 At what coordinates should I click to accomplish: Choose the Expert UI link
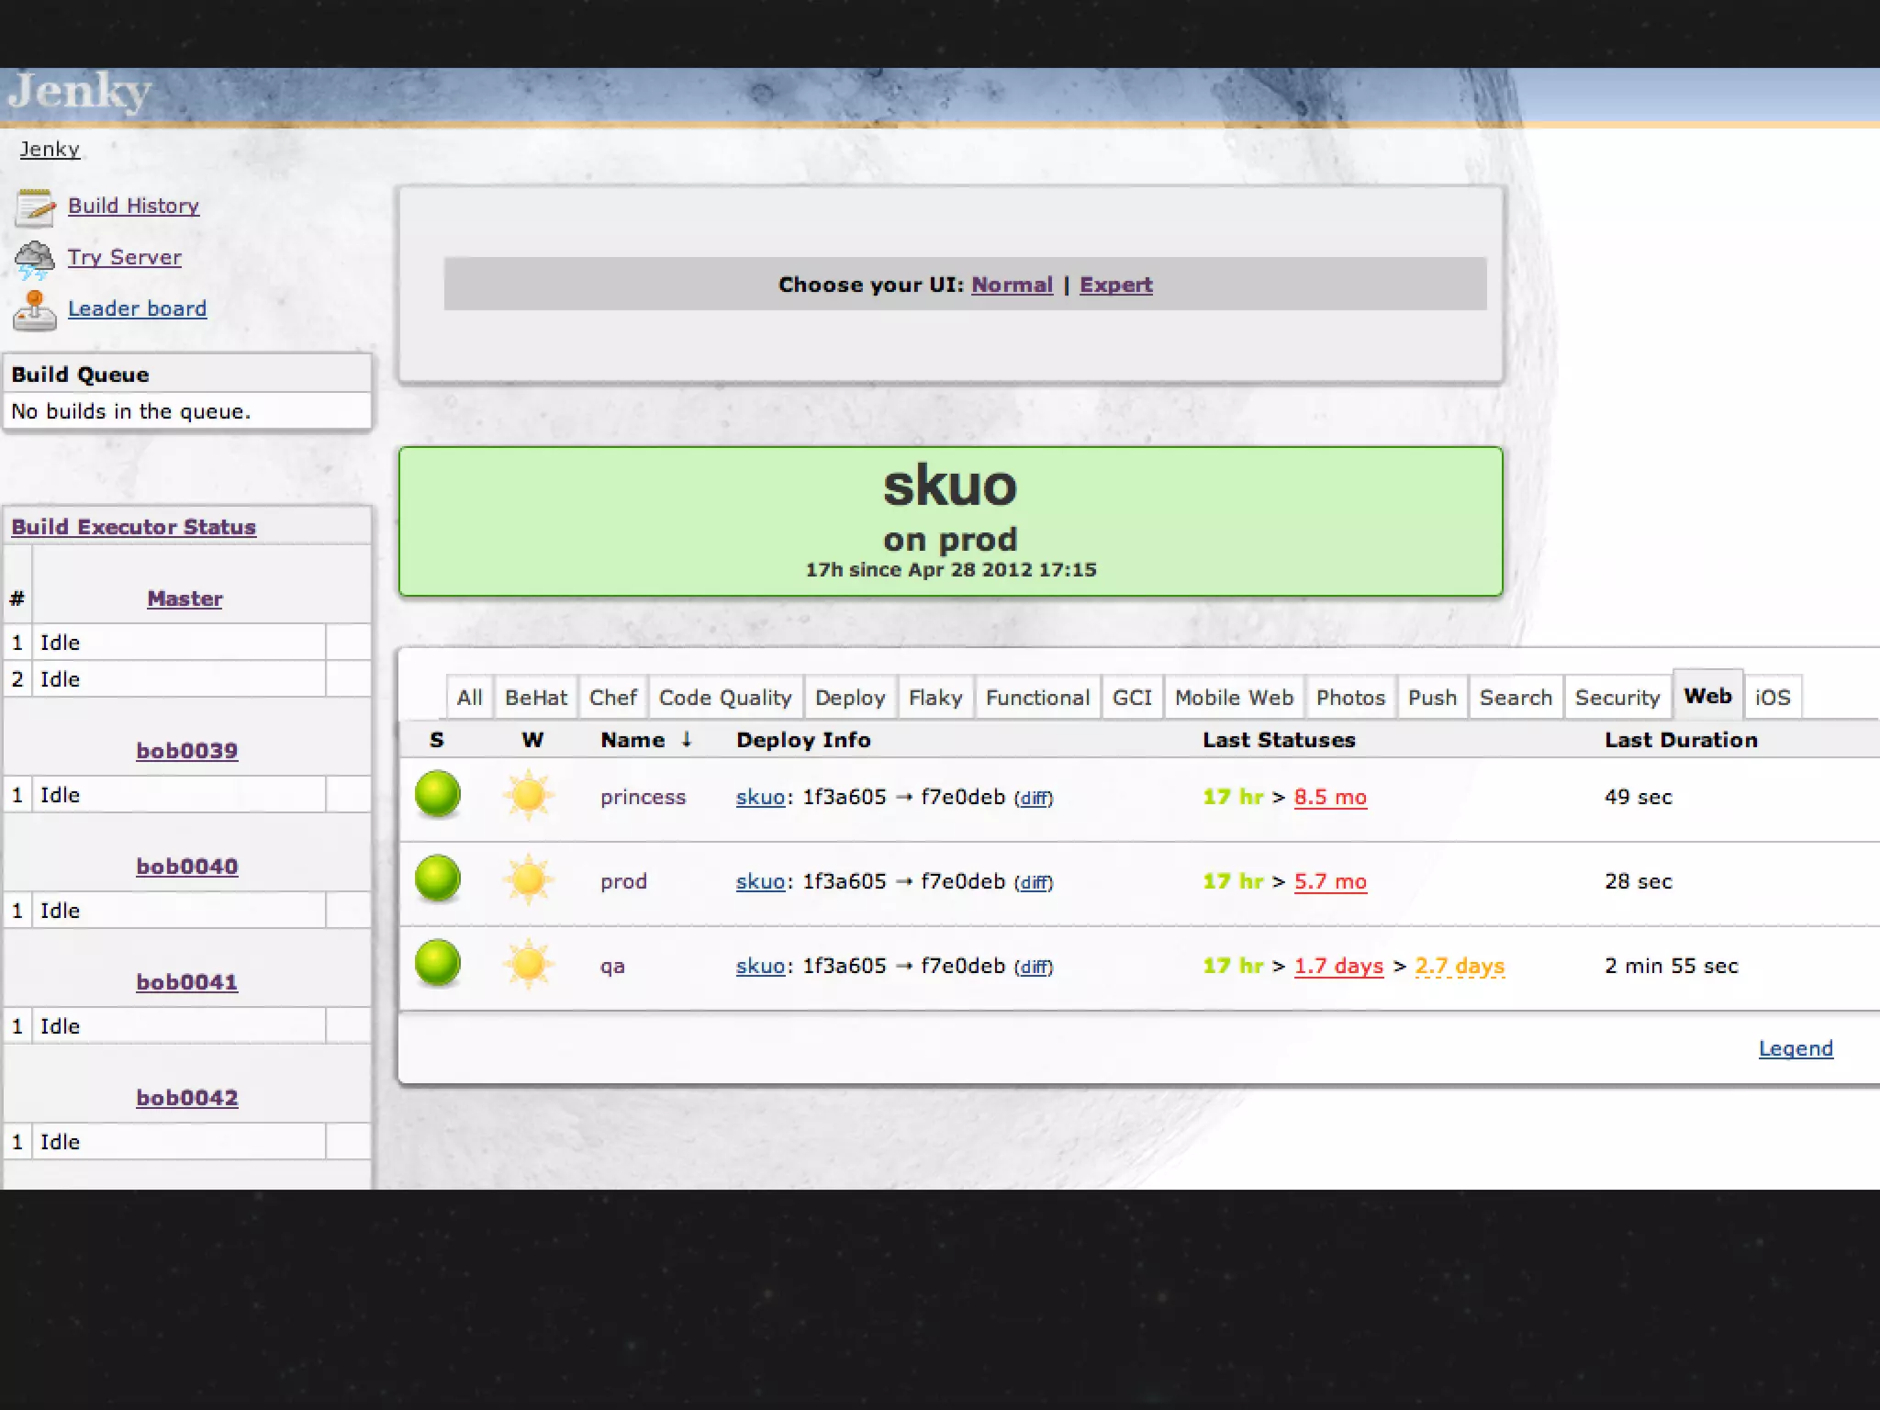pyautogui.click(x=1115, y=285)
